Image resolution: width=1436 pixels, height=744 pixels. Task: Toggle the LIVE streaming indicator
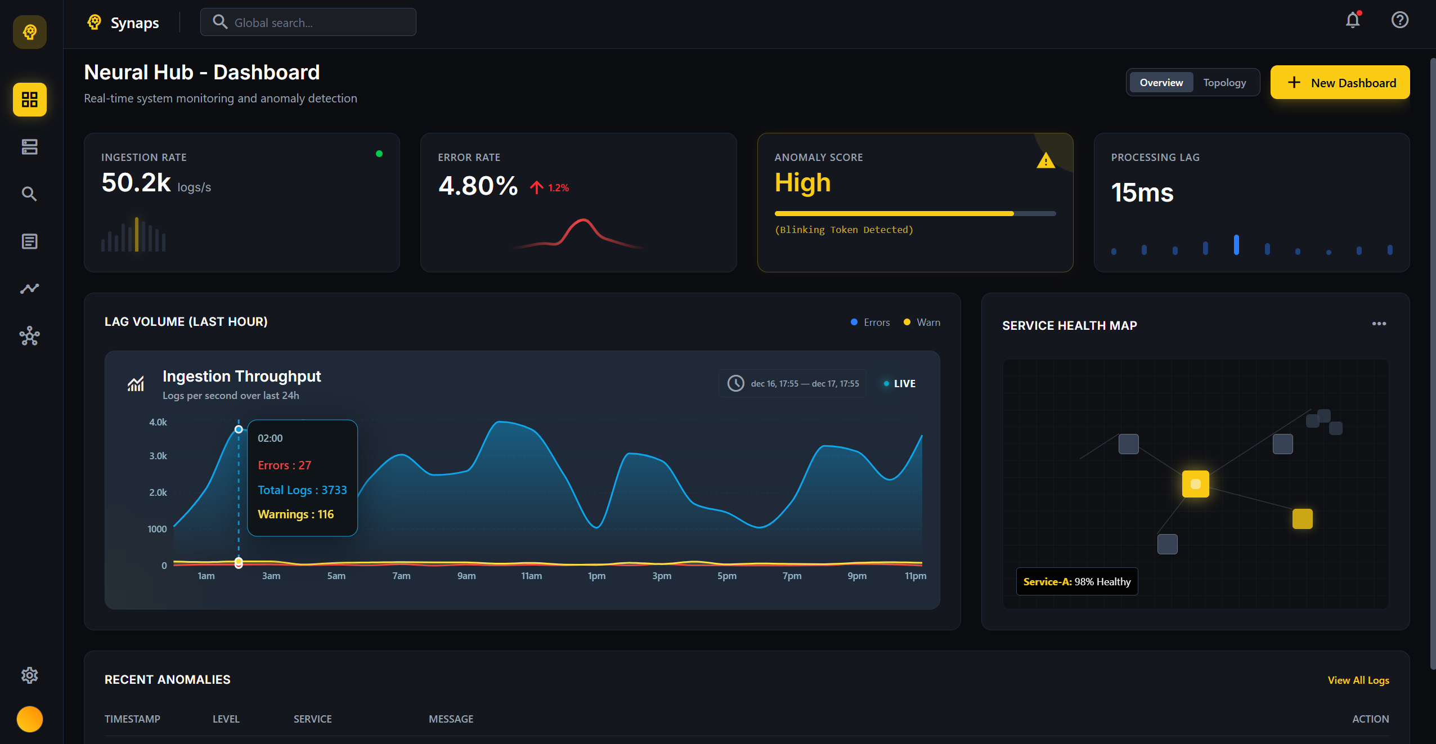pos(900,384)
